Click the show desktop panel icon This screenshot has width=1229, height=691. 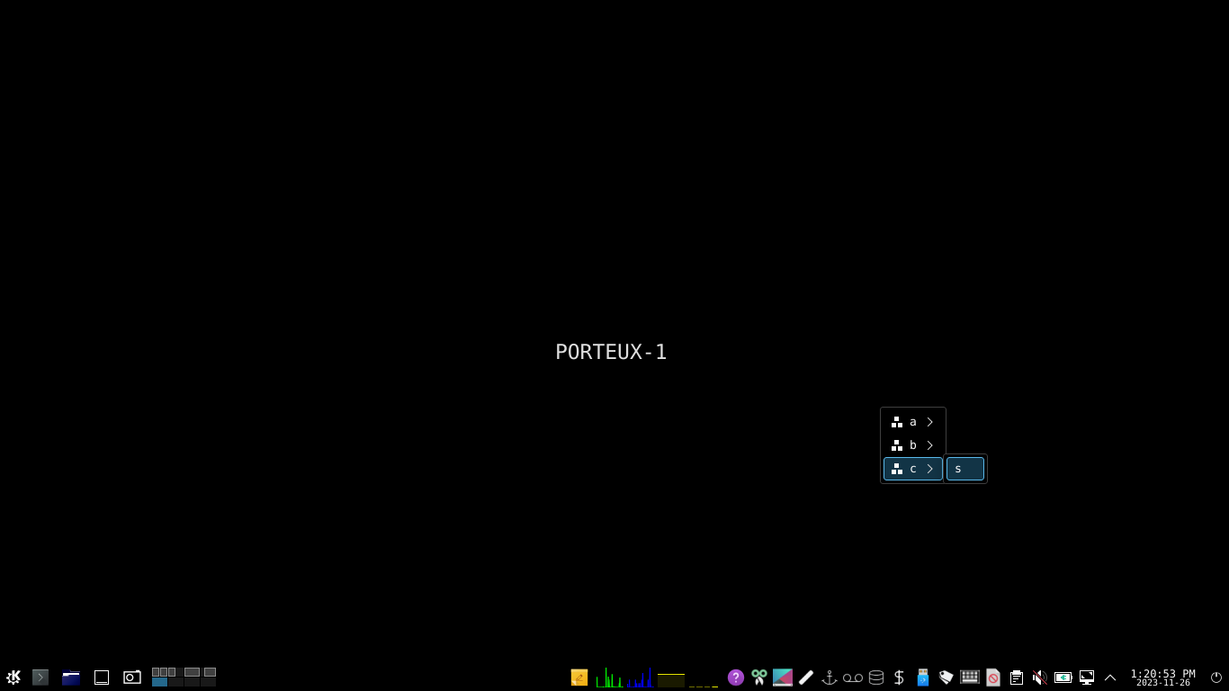[x=102, y=678]
